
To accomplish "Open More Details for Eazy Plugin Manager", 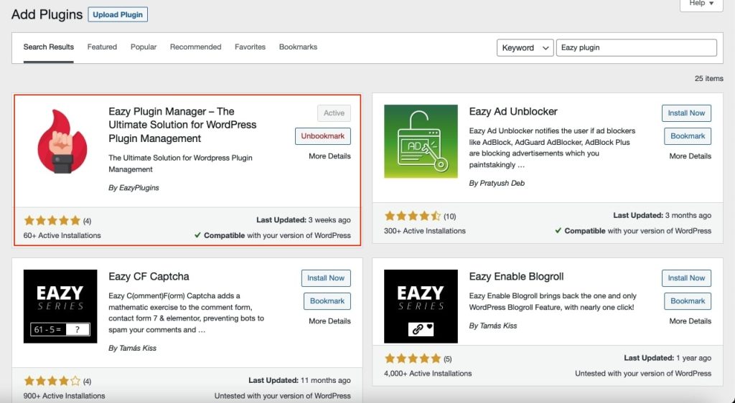I will 329,156.
